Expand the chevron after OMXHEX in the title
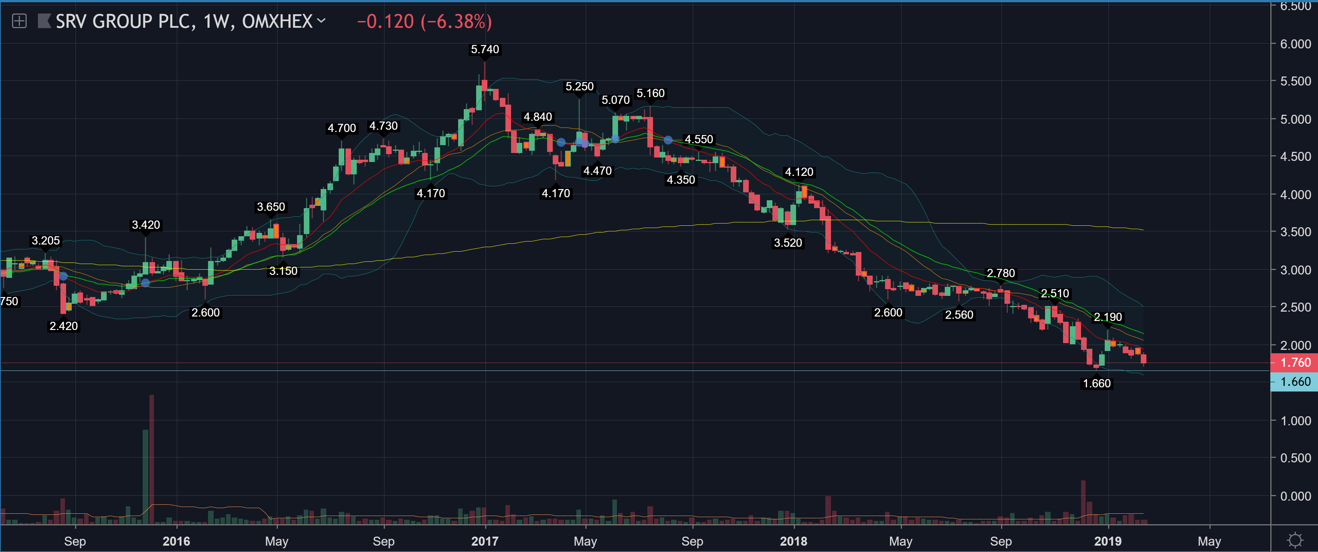 point(321,21)
